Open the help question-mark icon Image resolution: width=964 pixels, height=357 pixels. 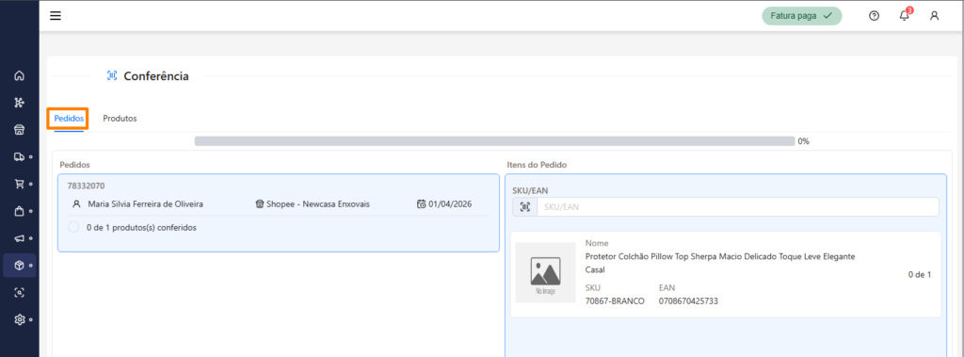874,16
